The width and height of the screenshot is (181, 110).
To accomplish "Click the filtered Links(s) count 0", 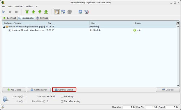I will click(x=48, y=101).
